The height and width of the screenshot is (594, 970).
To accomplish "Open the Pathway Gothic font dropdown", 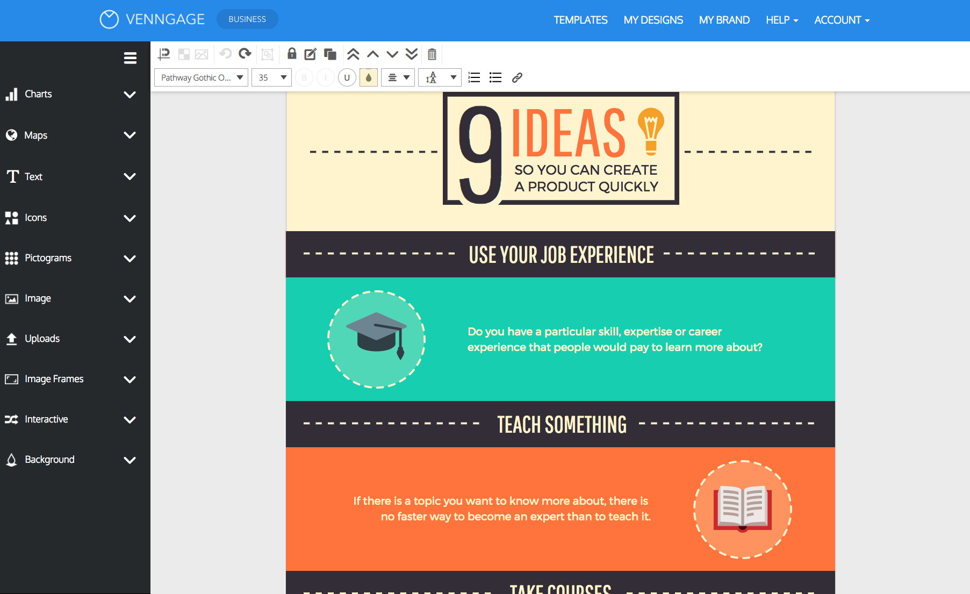I will 201,77.
